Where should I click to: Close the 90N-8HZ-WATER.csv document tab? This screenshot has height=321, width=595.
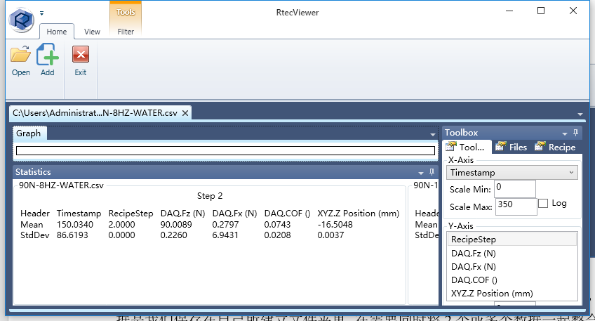(185, 112)
